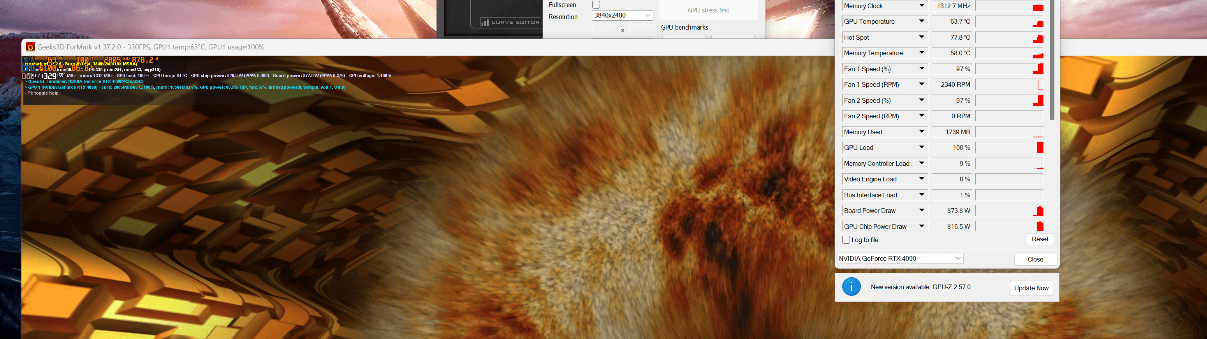The height and width of the screenshot is (339, 1207).
Task: Start the GPU stress test button
Action: click(708, 10)
